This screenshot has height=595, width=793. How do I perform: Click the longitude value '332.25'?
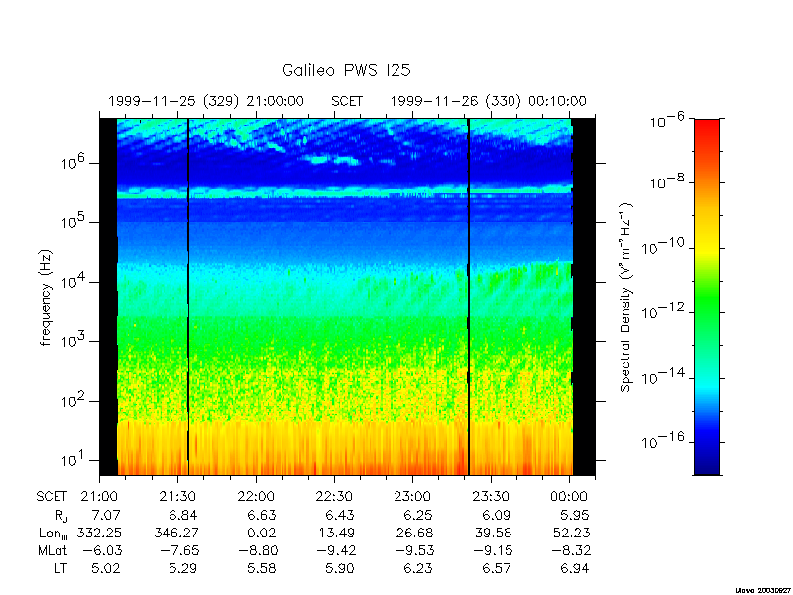[x=99, y=533]
